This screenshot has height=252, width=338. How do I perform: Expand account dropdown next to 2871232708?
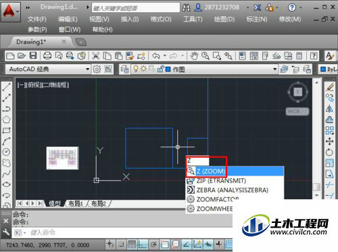247,7
